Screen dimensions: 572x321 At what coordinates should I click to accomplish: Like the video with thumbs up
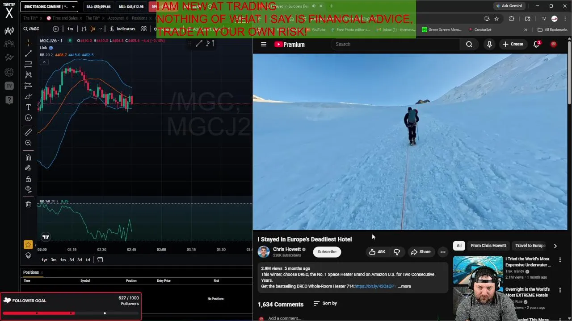coord(377,252)
